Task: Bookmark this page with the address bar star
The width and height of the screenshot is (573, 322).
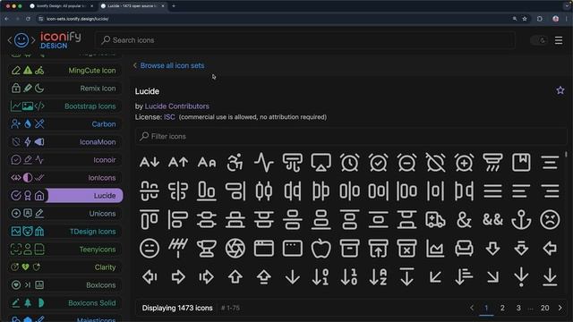Action: click(x=525, y=19)
